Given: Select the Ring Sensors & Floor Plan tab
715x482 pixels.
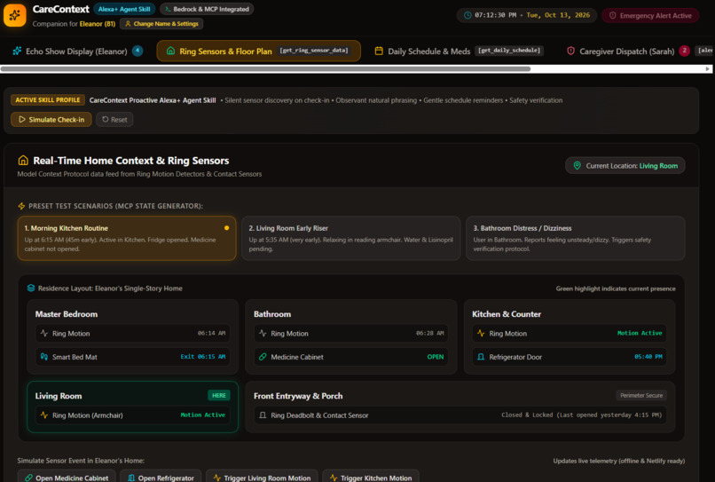Looking at the screenshot, I should 258,51.
